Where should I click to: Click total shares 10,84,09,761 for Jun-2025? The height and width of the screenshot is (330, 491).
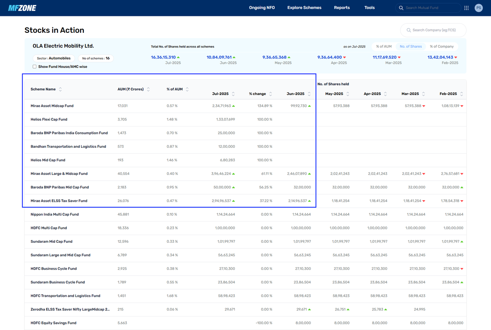tap(219, 57)
